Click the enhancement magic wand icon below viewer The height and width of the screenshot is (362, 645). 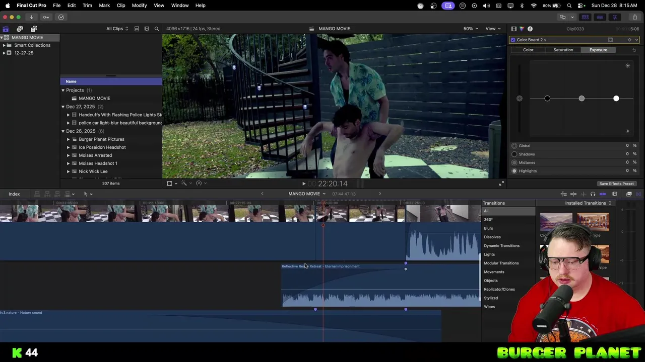185,184
